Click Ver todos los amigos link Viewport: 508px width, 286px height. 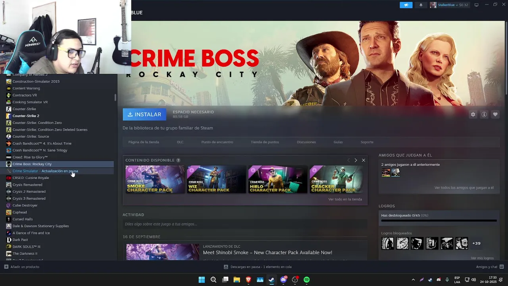click(464, 187)
